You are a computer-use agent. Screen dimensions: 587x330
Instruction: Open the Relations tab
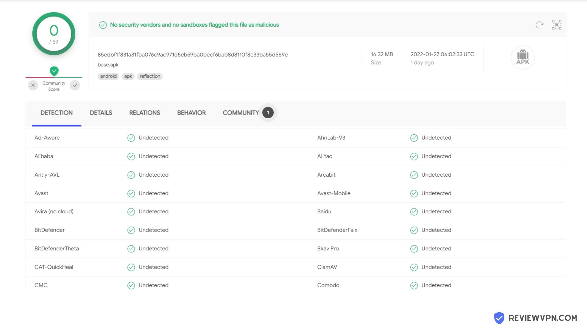145,113
